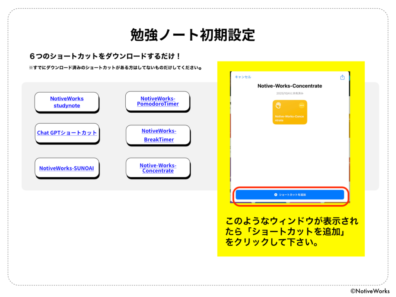Select the NotiveWorks-SUNOAI link
The height and width of the screenshot is (297, 396).
click(67, 168)
